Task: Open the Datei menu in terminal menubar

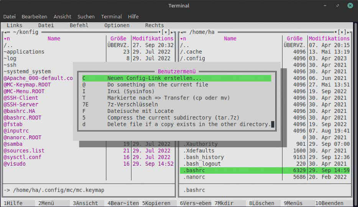Action: (x=9, y=16)
